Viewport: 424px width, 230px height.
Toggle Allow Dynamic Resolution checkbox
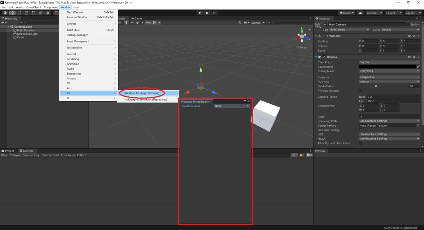(360, 143)
